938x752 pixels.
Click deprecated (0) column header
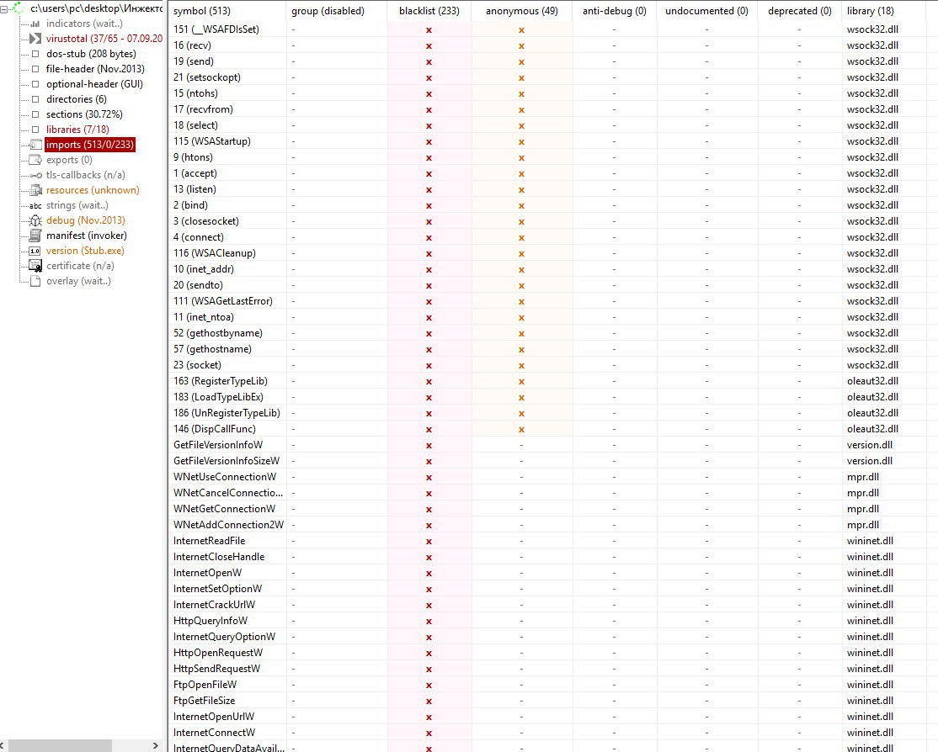pos(799,11)
